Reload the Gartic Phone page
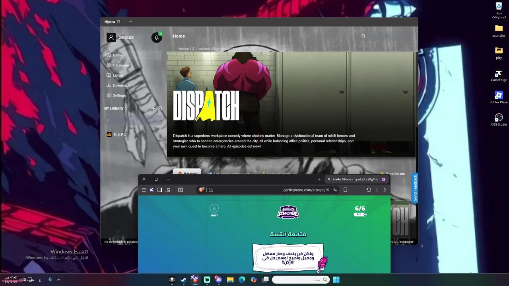 coord(369,190)
